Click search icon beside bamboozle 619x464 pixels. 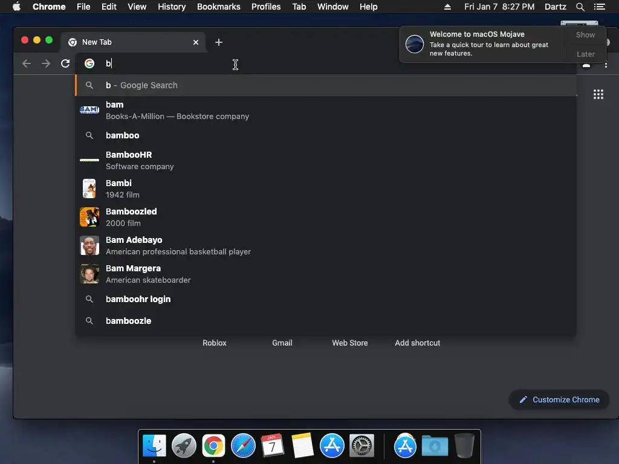point(89,321)
